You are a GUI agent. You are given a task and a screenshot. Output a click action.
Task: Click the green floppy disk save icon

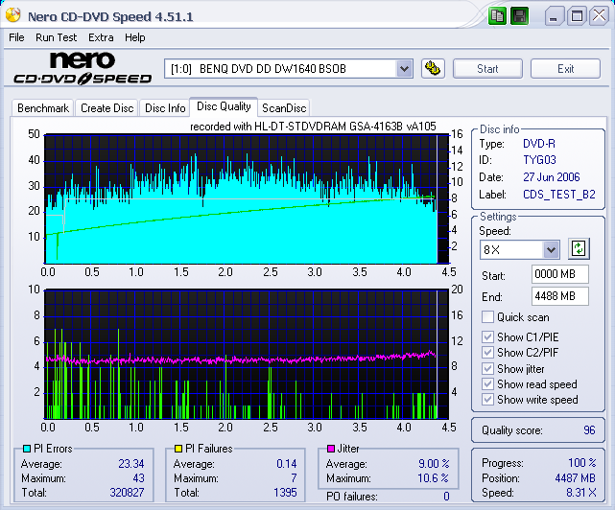tap(519, 15)
